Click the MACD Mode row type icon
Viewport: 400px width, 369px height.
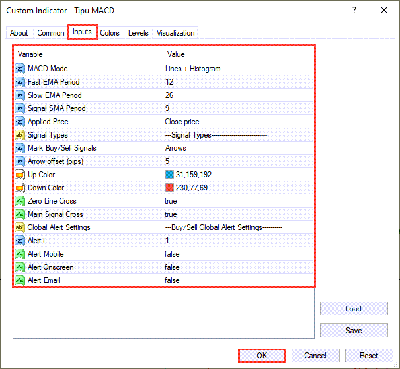tap(19, 69)
